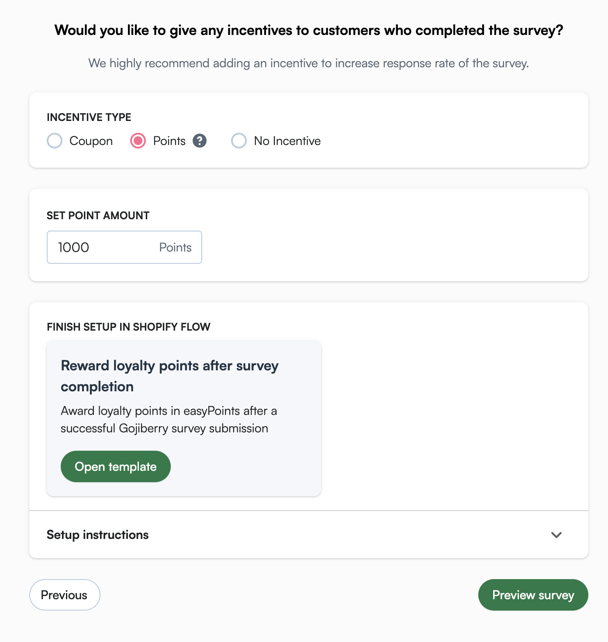608x642 pixels.
Task: Click the incentive recommendation subtitle text
Action: (x=309, y=63)
